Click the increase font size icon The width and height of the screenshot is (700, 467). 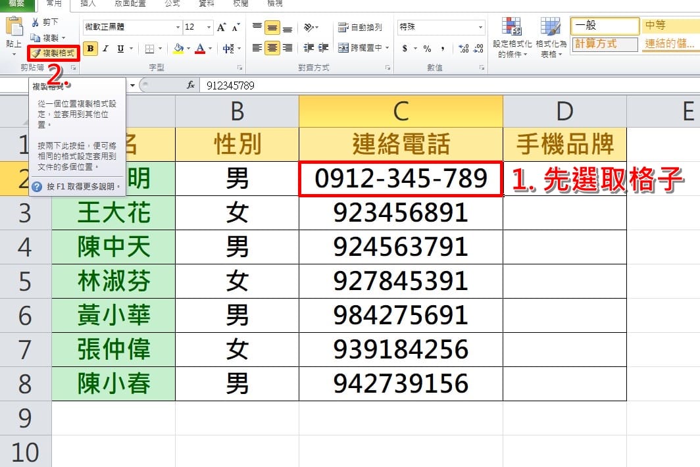pyautogui.click(x=221, y=27)
